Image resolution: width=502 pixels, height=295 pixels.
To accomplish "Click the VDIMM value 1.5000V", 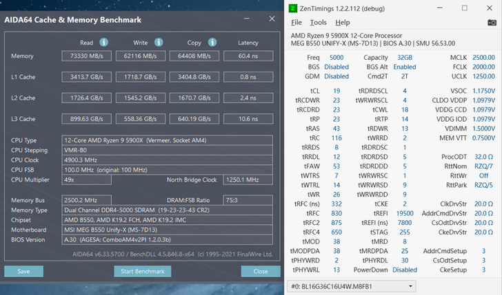I will tap(484, 129).
